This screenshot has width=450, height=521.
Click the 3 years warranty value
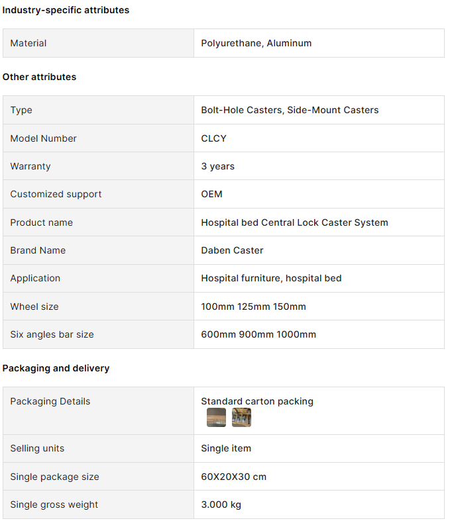pos(217,166)
